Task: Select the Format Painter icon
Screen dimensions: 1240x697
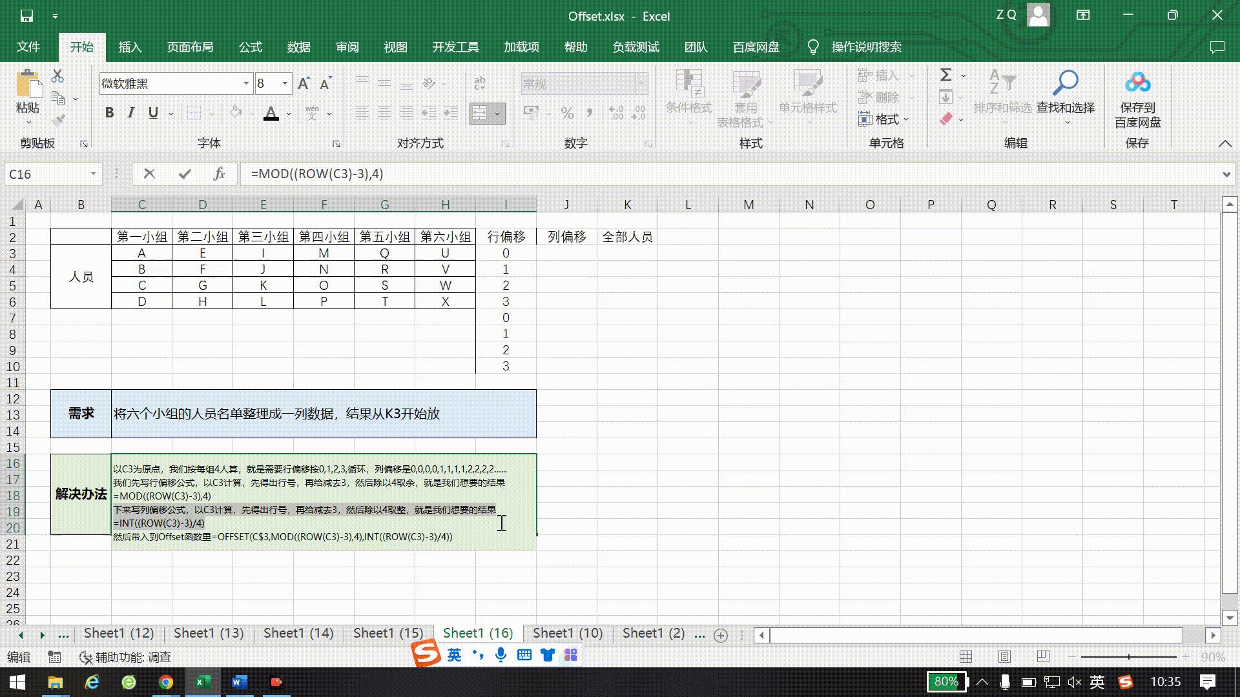Action: point(57,119)
